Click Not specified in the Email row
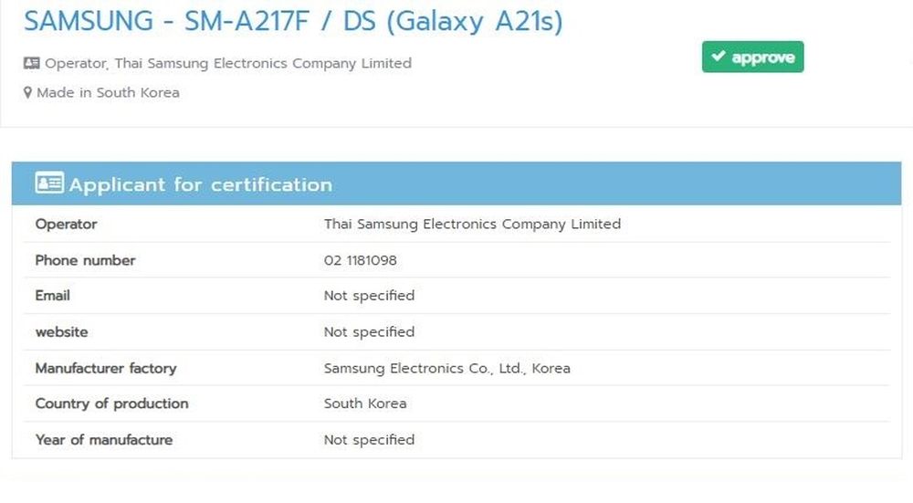 [369, 296]
